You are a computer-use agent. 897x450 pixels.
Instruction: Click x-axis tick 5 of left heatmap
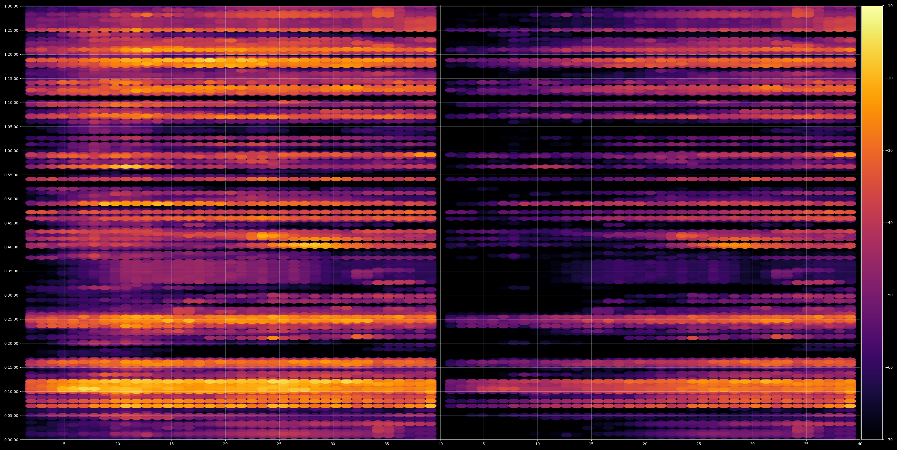click(64, 444)
